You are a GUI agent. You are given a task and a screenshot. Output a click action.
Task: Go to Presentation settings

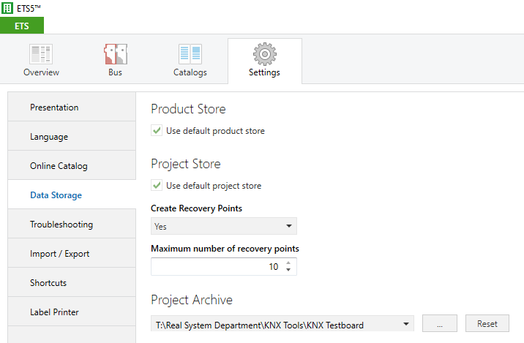[72, 107]
